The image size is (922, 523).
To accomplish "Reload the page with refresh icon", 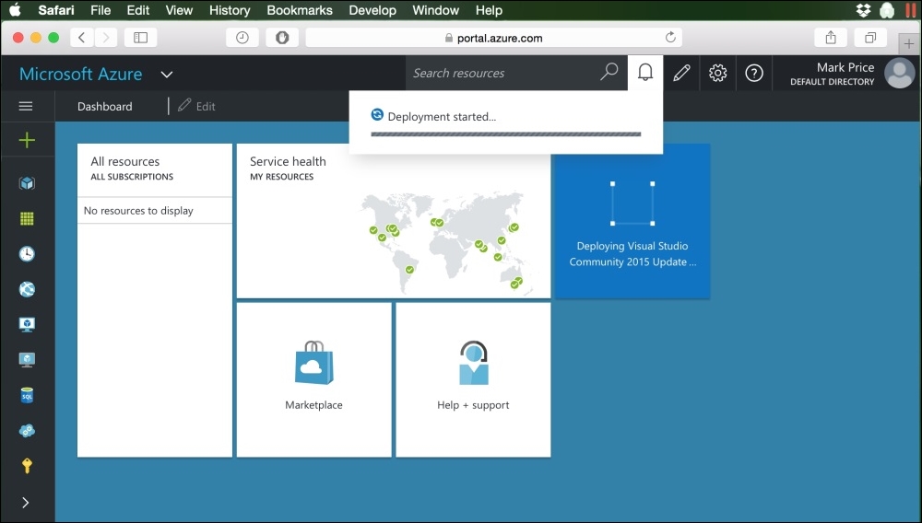I will point(670,38).
